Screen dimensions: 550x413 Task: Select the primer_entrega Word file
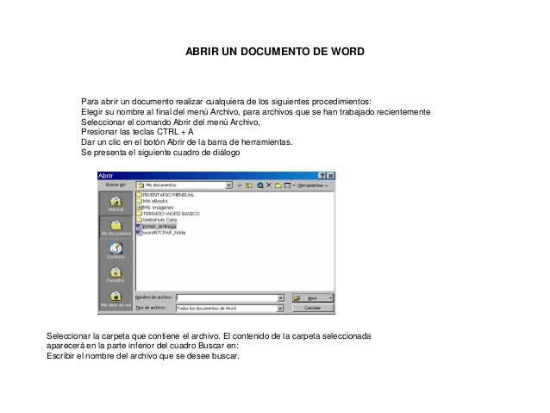pyautogui.click(x=156, y=226)
